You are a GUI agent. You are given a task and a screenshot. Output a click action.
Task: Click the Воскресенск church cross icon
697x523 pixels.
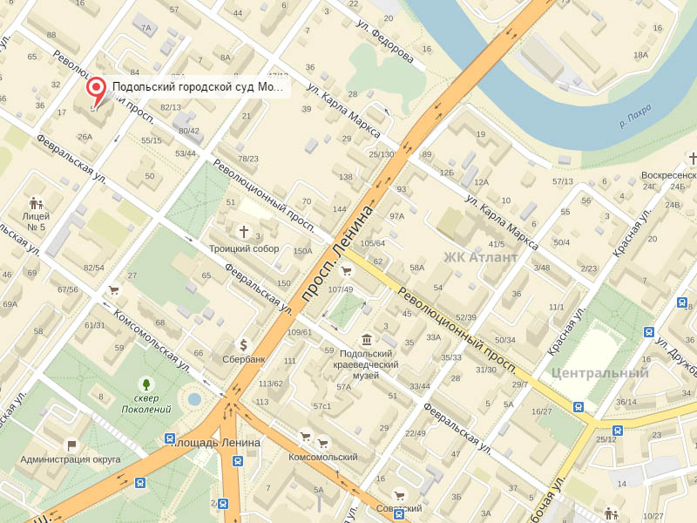coord(692,159)
